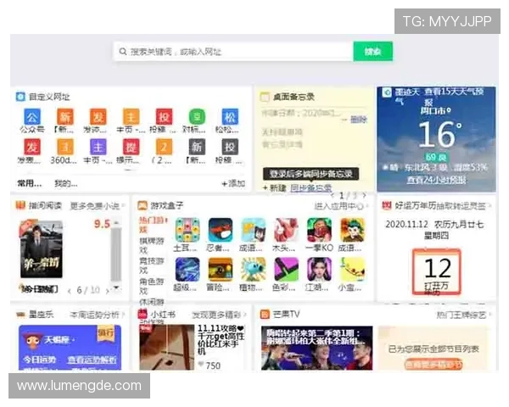Click +新建 to create a memo
509x407 pixels.
274,188
